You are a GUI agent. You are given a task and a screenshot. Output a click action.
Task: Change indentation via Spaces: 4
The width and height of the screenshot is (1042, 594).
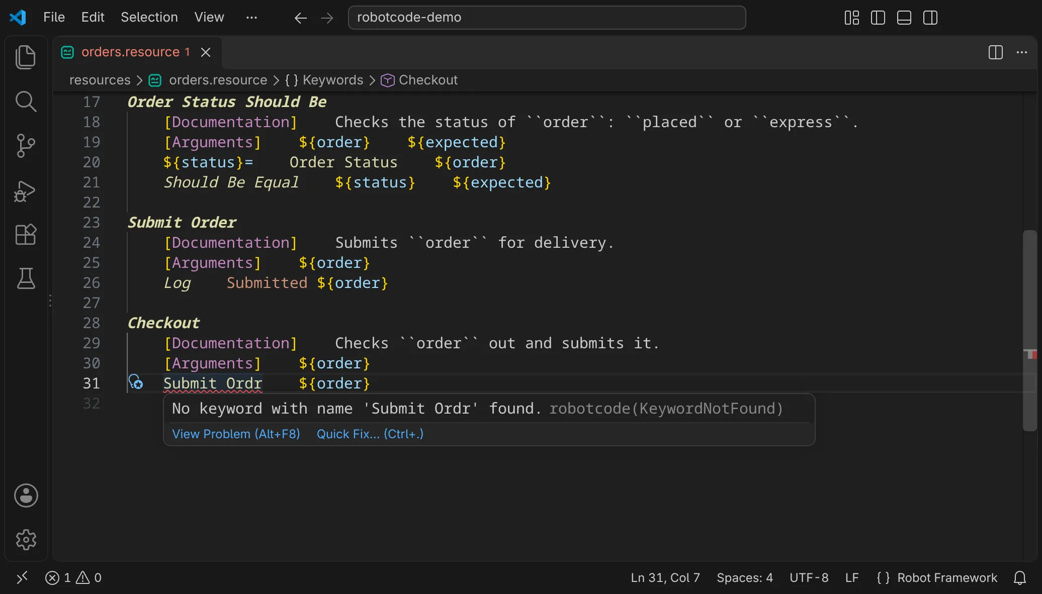click(745, 578)
